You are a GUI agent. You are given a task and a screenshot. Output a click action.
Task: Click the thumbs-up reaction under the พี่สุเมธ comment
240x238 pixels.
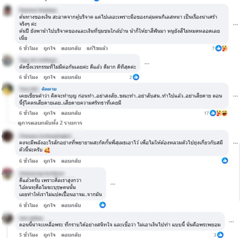pyautogui.click(x=225, y=160)
